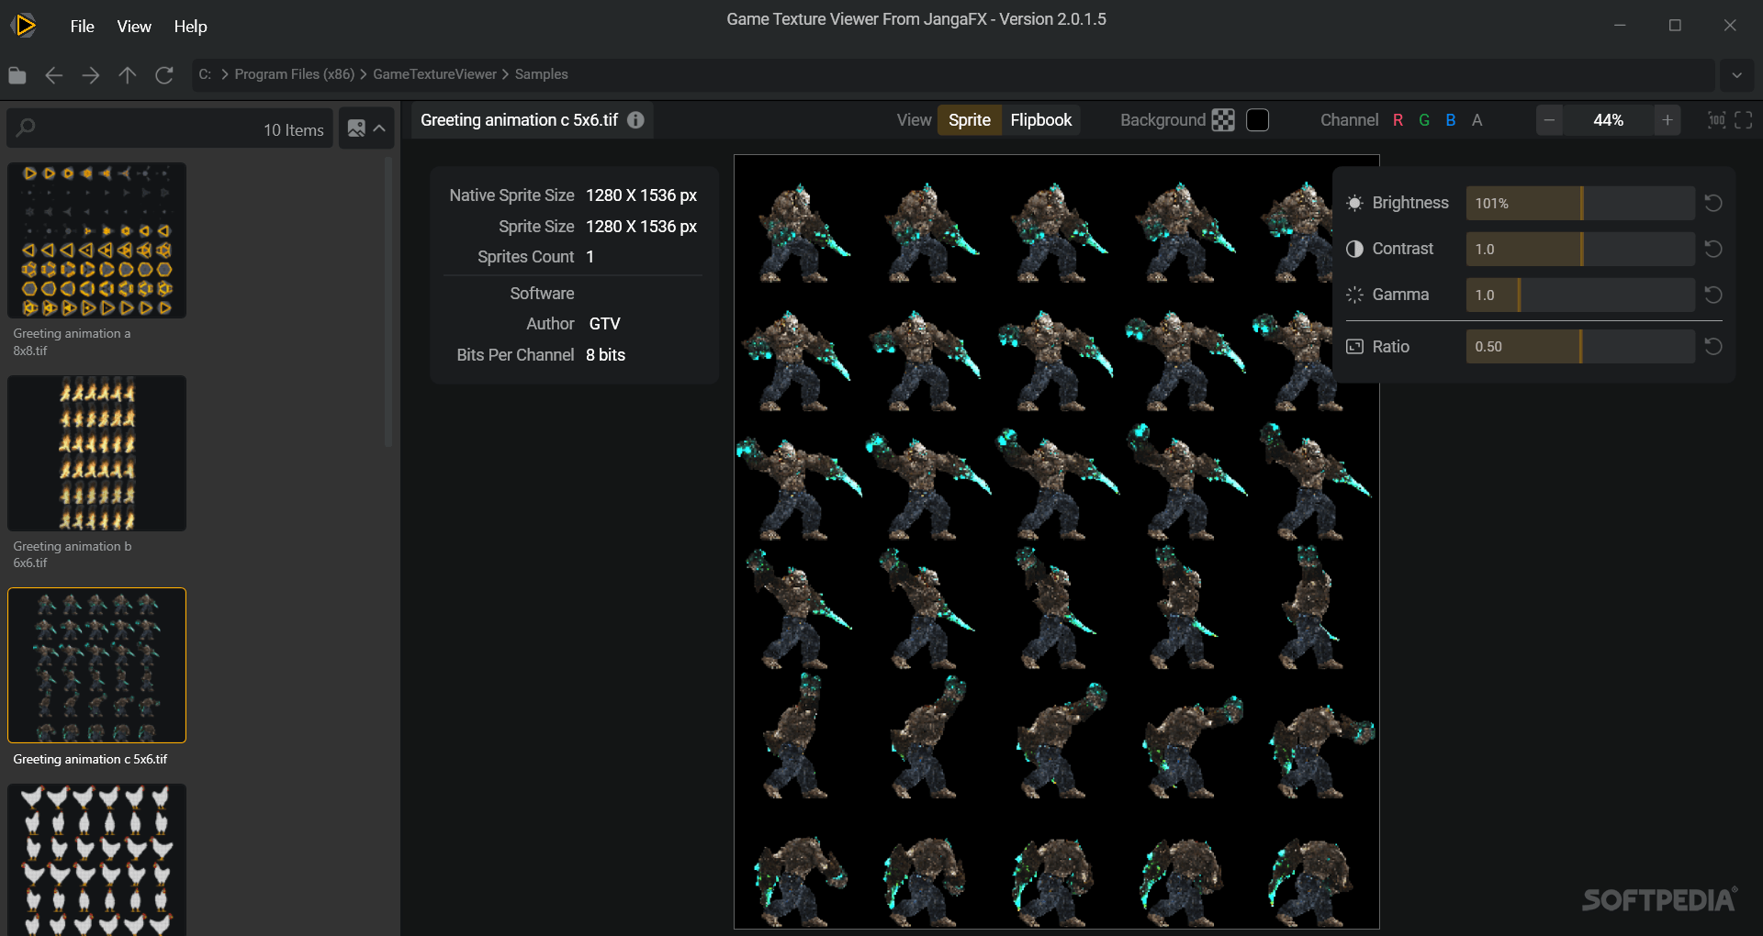
Task: Collapse the thumbnail view options chevron
Action: [x=379, y=128]
